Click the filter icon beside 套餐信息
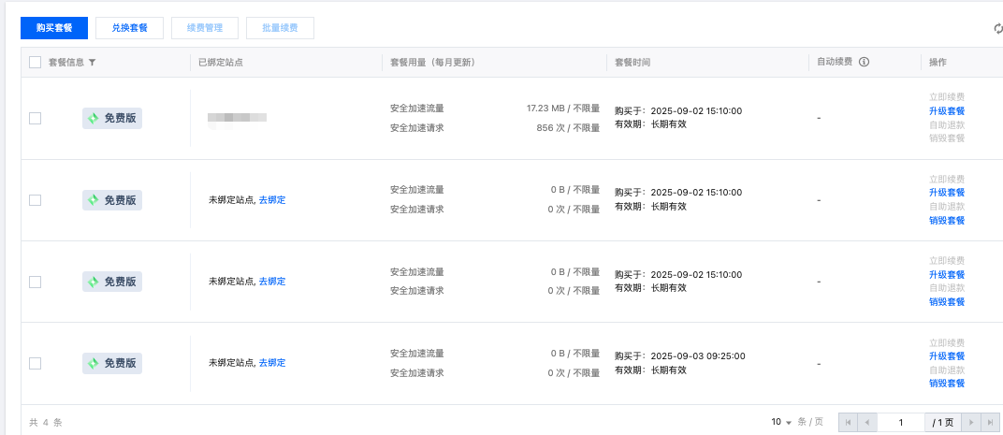 point(92,63)
